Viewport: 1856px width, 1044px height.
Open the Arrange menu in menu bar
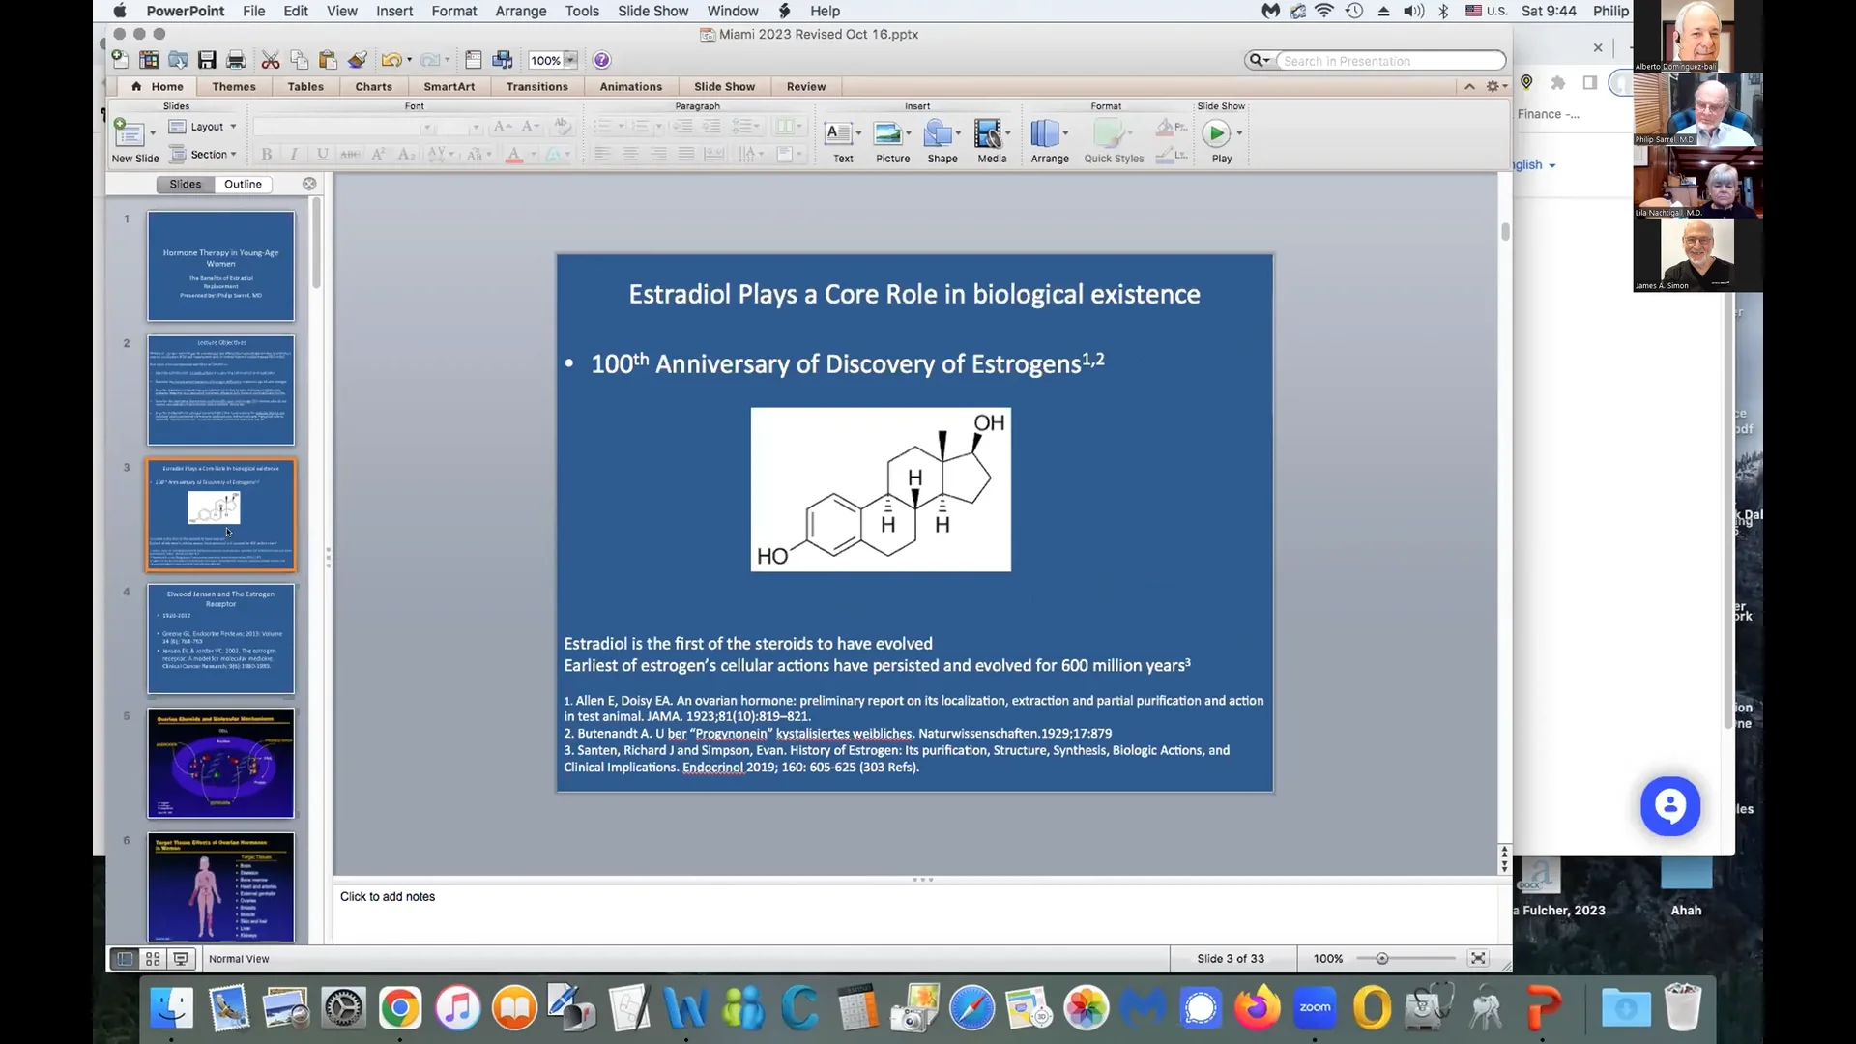pos(520,11)
